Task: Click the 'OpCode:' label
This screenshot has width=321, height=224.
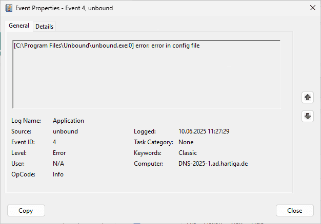Action: click(x=24, y=174)
